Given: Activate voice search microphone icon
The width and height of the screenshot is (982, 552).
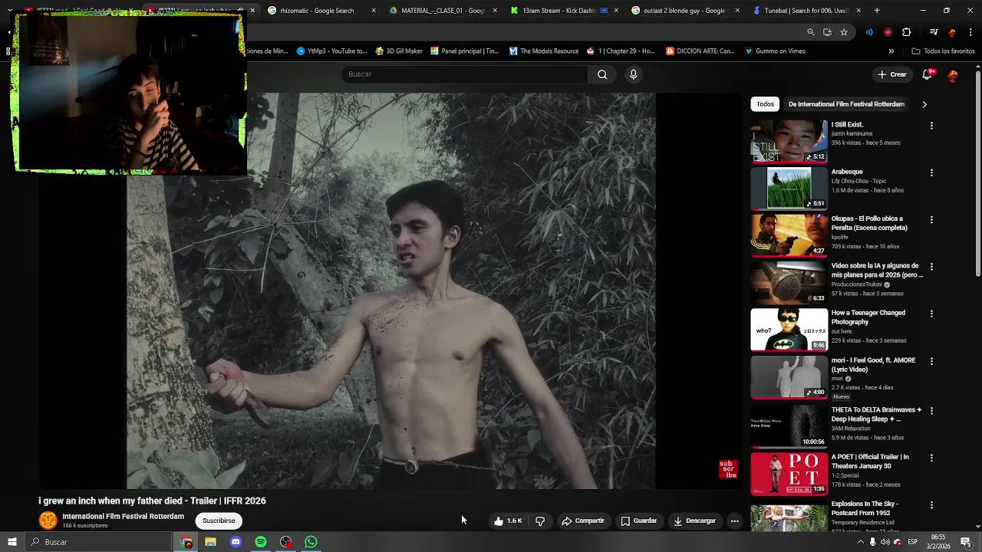Looking at the screenshot, I should click(633, 74).
